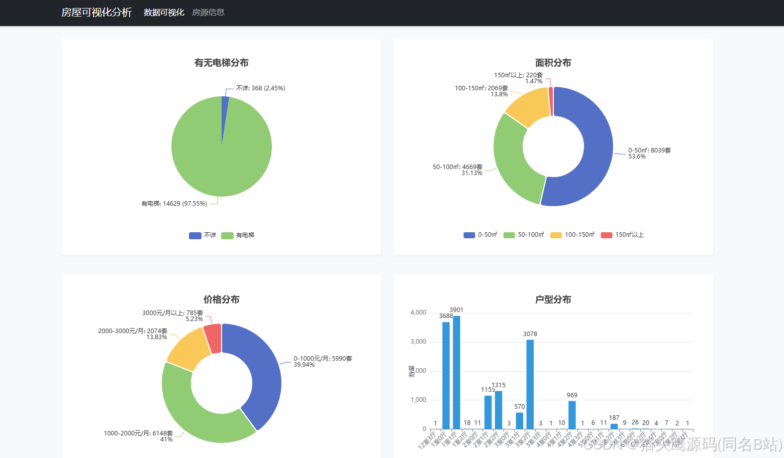Click the bar with value 570
Viewport: 784px width, 458px height.
click(x=520, y=421)
